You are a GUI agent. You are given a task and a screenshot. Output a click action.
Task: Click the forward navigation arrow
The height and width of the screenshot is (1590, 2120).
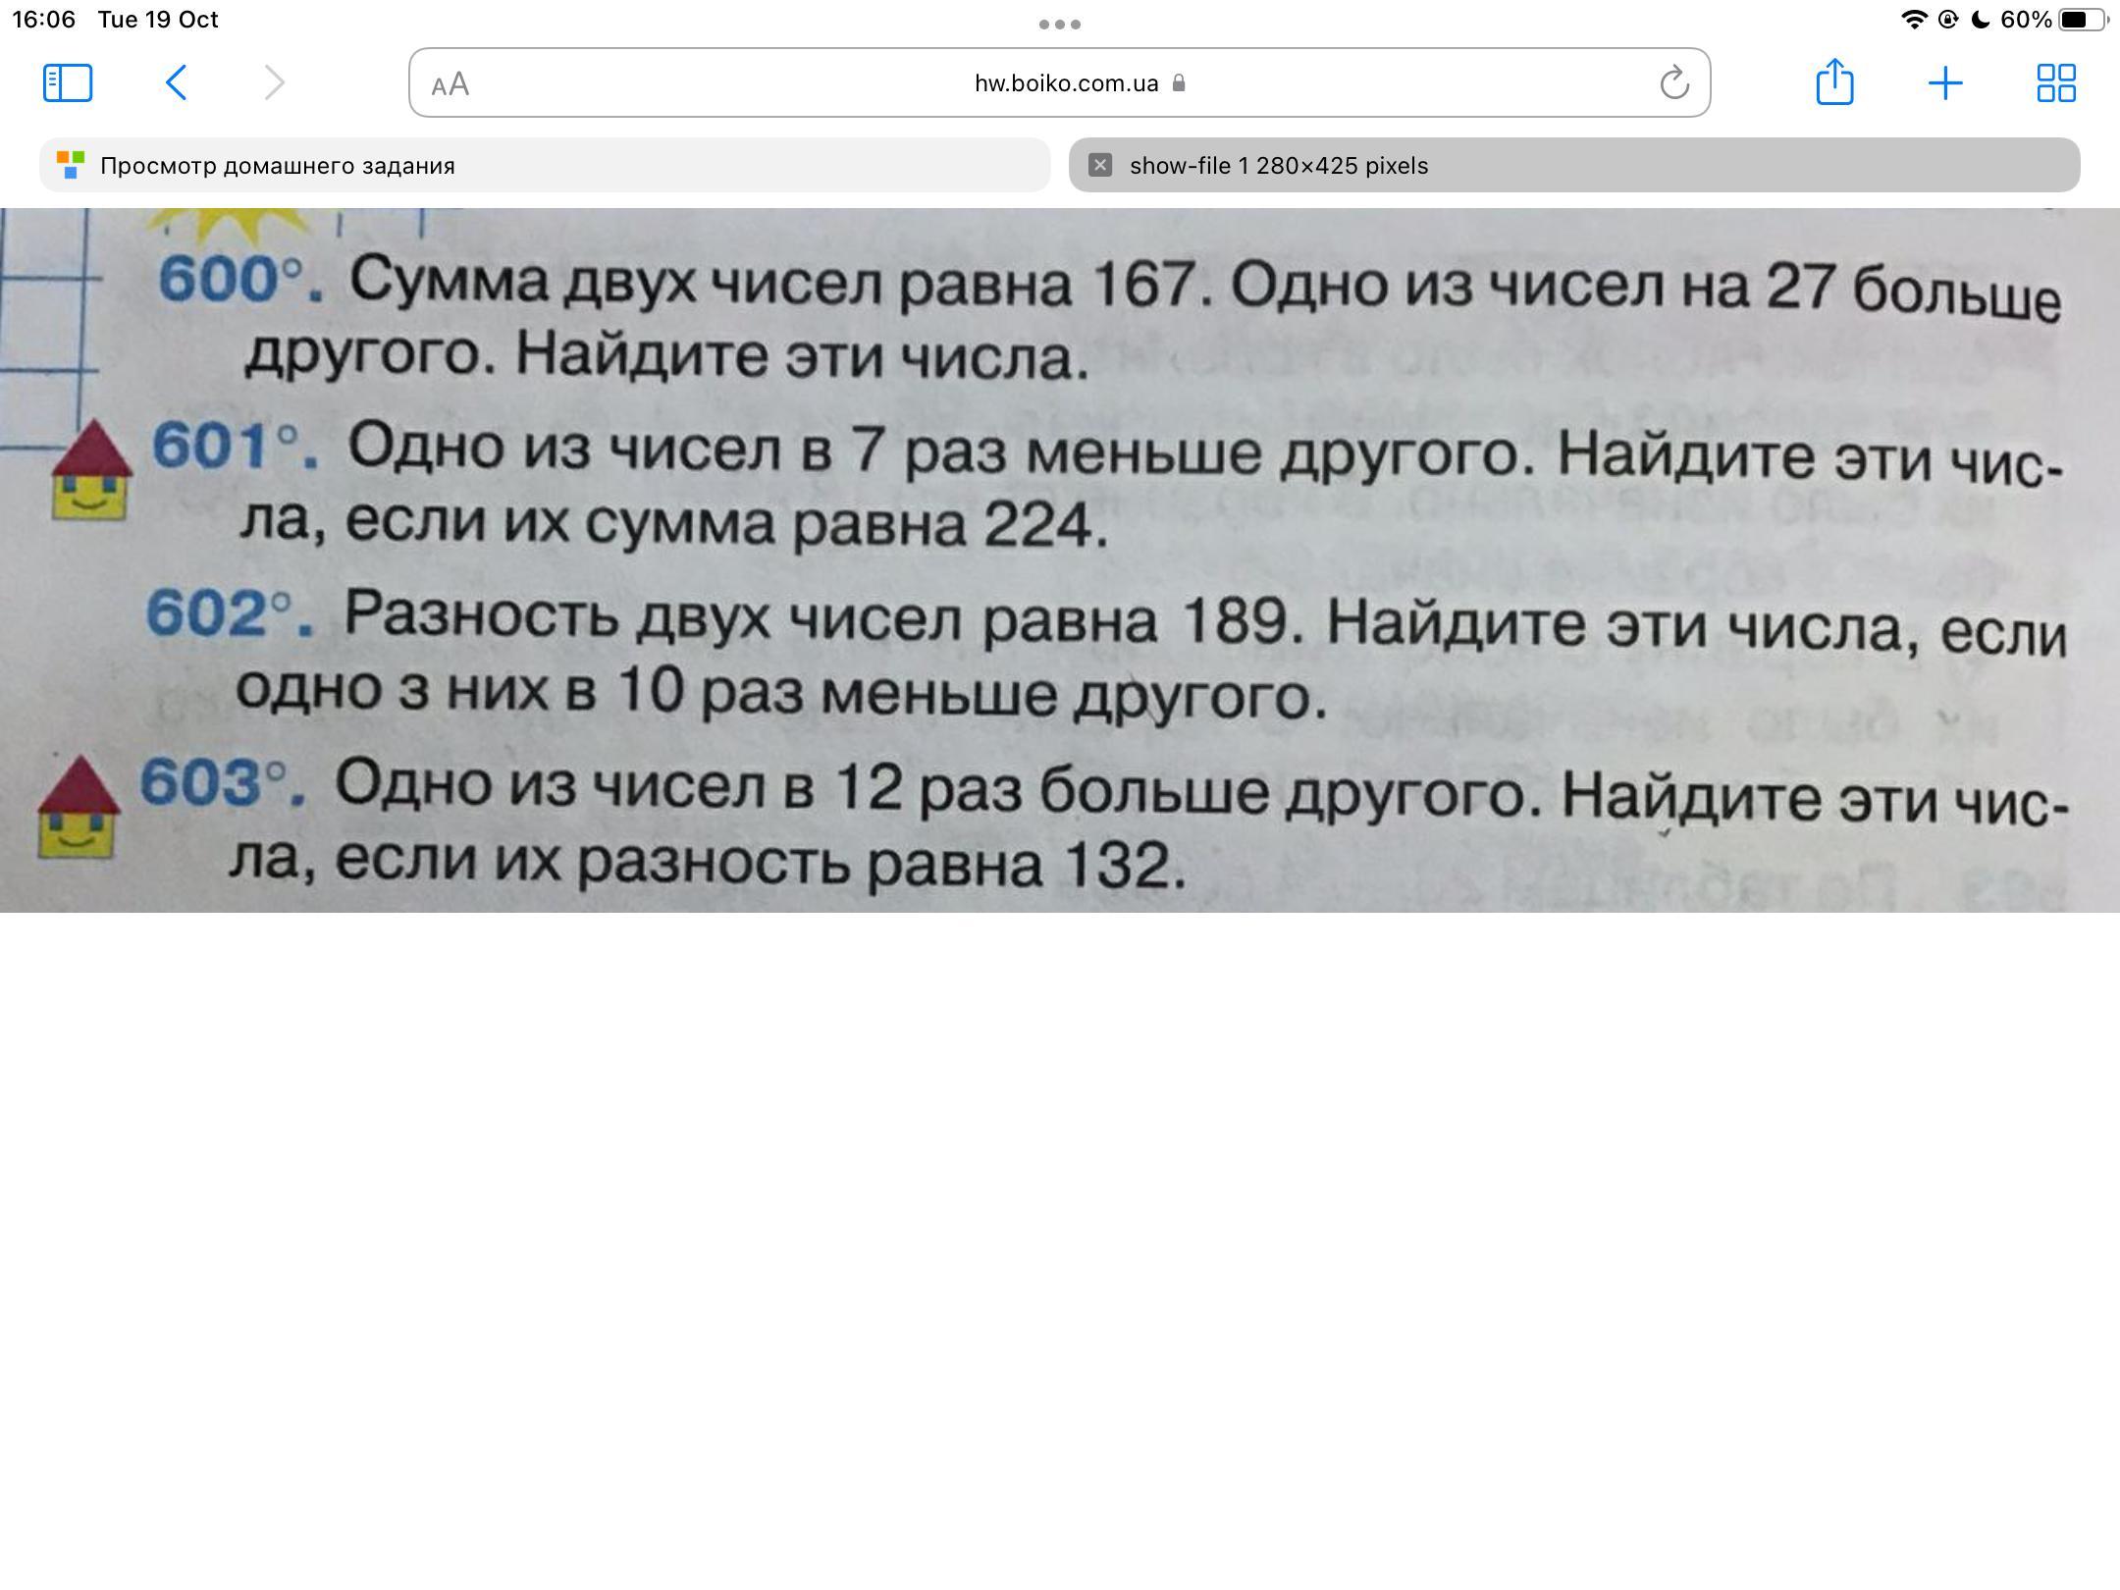[x=275, y=82]
